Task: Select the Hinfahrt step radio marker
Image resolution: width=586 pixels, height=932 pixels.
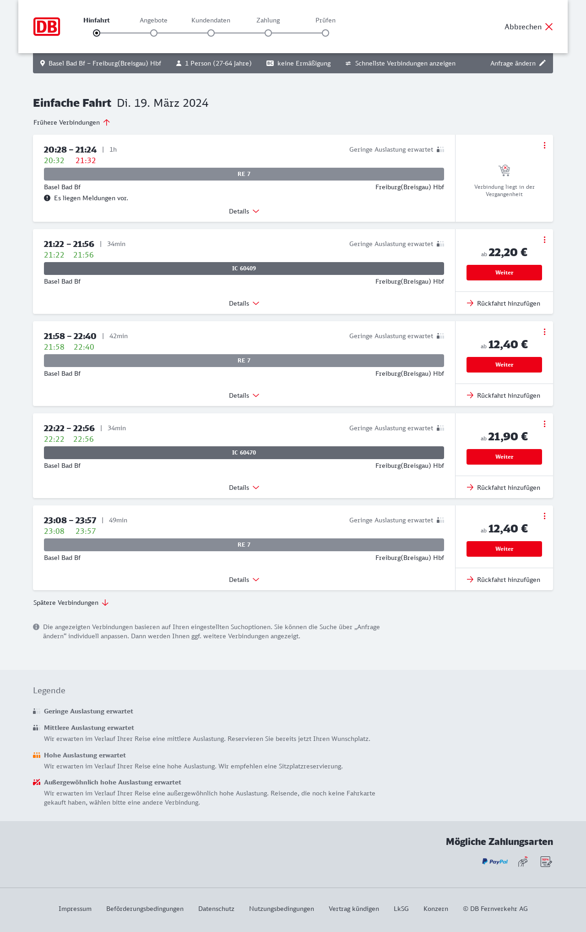Action: pyautogui.click(x=97, y=33)
